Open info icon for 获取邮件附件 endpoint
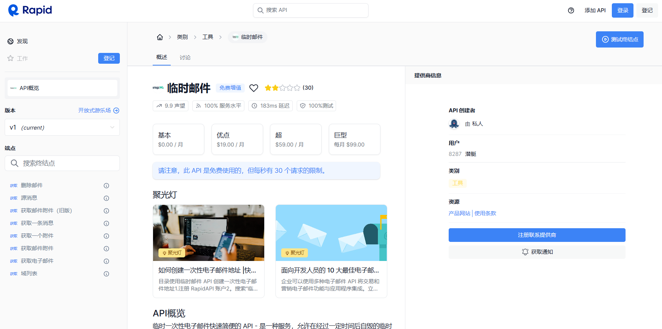The height and width of the screenshot is (329, 662). (106, 249)
